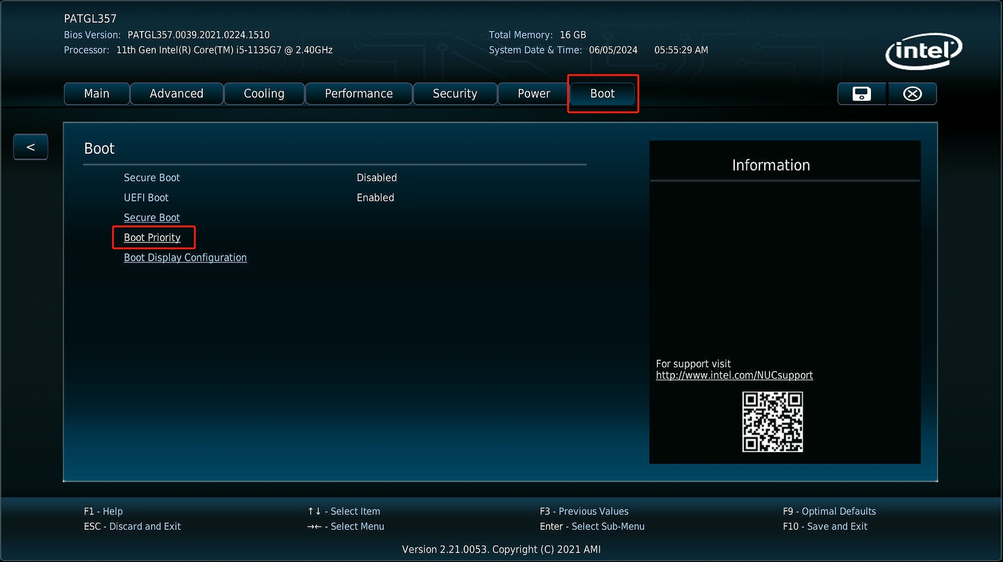Click 'F10 - Save and Exit' hint
This screenshot has height=562, width=1003.
tap(825, 527)
